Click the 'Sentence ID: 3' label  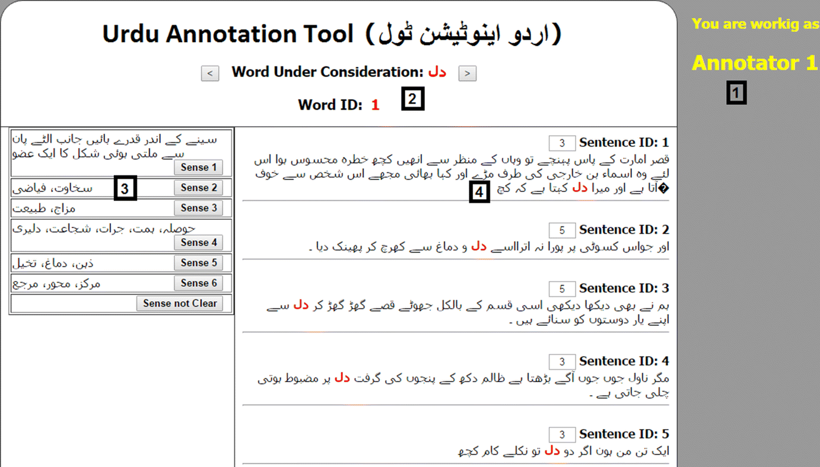tap(624, 289)
